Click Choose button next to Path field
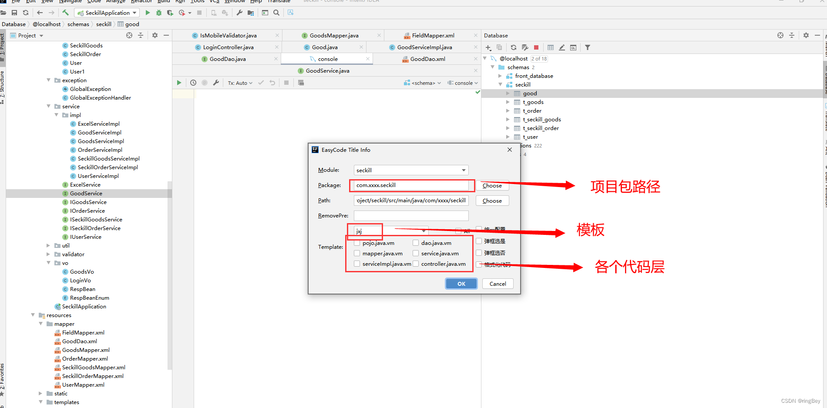Screen dimensions: 827x408 point(492,201)
